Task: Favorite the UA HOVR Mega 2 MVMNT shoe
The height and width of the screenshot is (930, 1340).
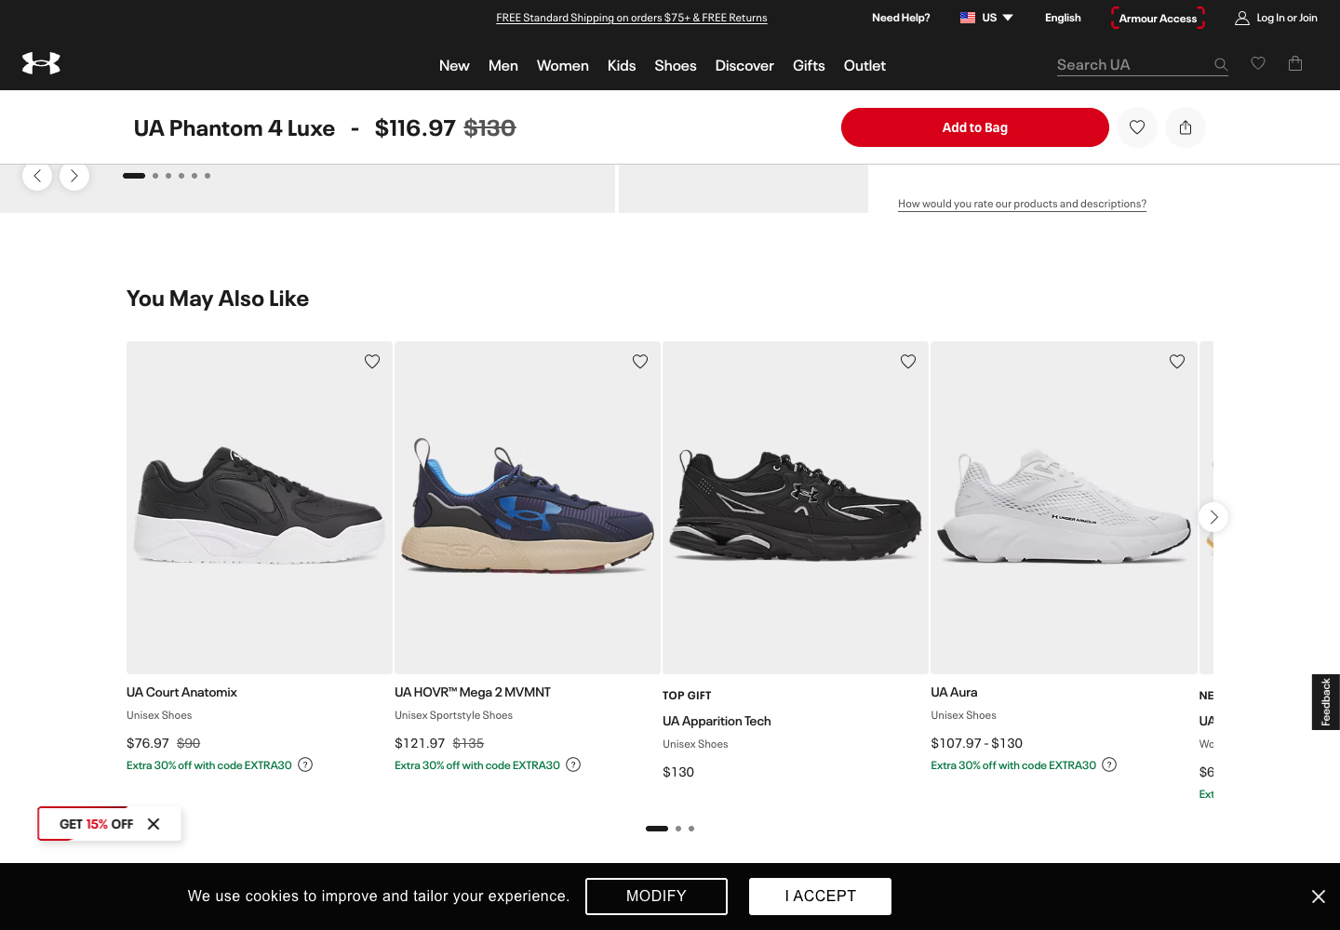Action: (x=640, y=362)
